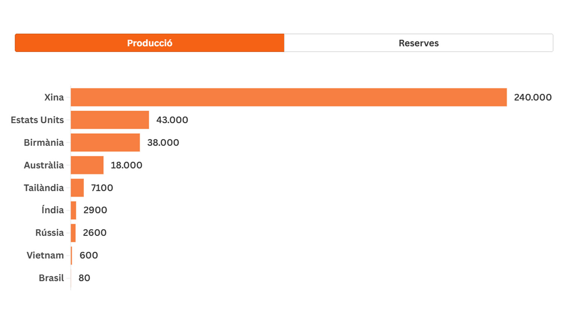Screen dimensions: 563x316
Task: Click the 80 value beside Brasil
Action: tap(84, 278)
